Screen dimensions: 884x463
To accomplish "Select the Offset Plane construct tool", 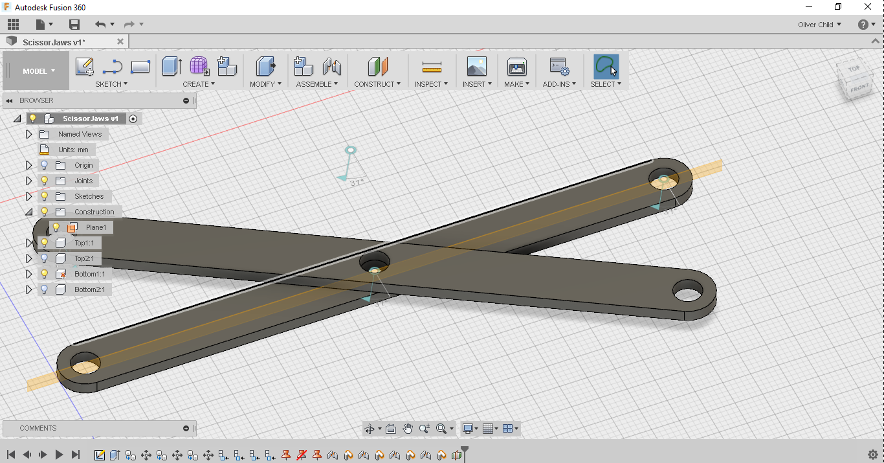I will (377, 67).
